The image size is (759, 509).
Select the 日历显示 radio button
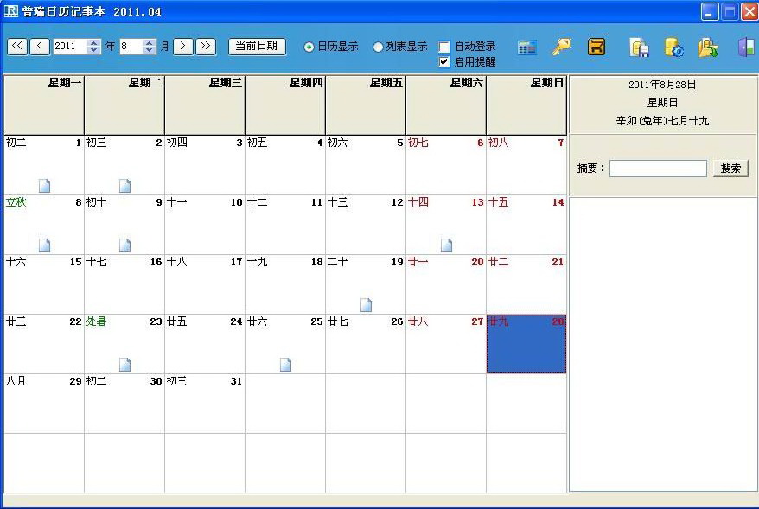[x=309, y=47]
